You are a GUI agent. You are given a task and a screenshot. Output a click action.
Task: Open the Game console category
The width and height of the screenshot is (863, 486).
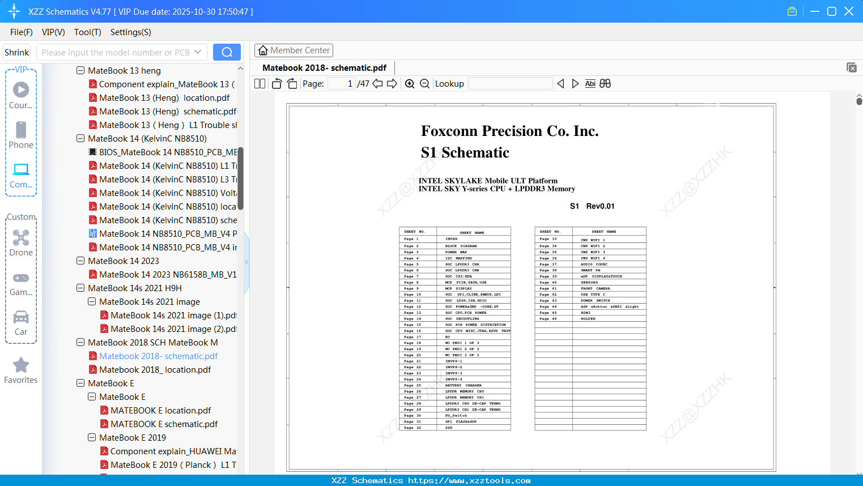[x=21, y=283]
